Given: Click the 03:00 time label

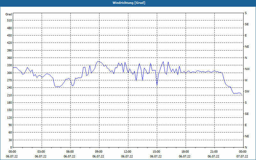Looking at the screenshot, I should pos(42,152).
